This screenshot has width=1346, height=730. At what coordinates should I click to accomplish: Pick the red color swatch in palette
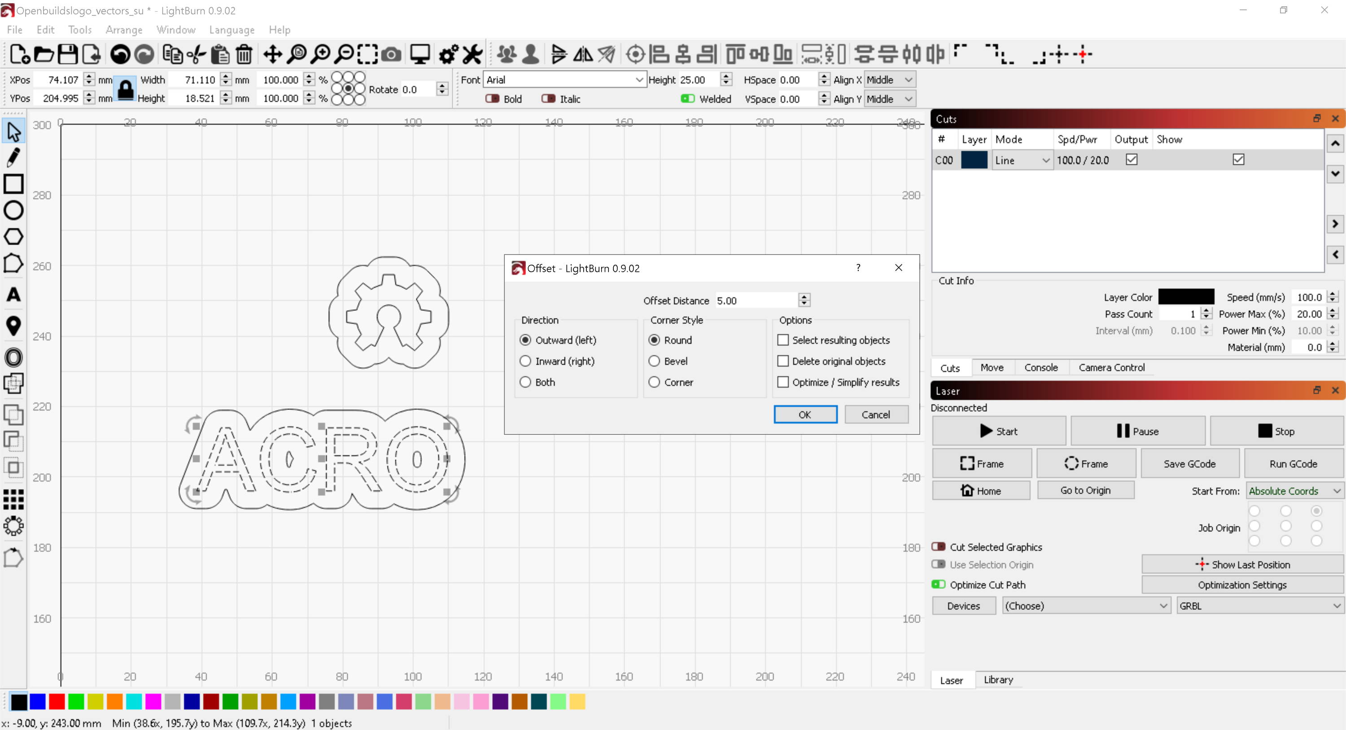pyautogui.click(x=57, y=701)
